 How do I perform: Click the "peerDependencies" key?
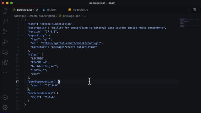click(41, 82)
